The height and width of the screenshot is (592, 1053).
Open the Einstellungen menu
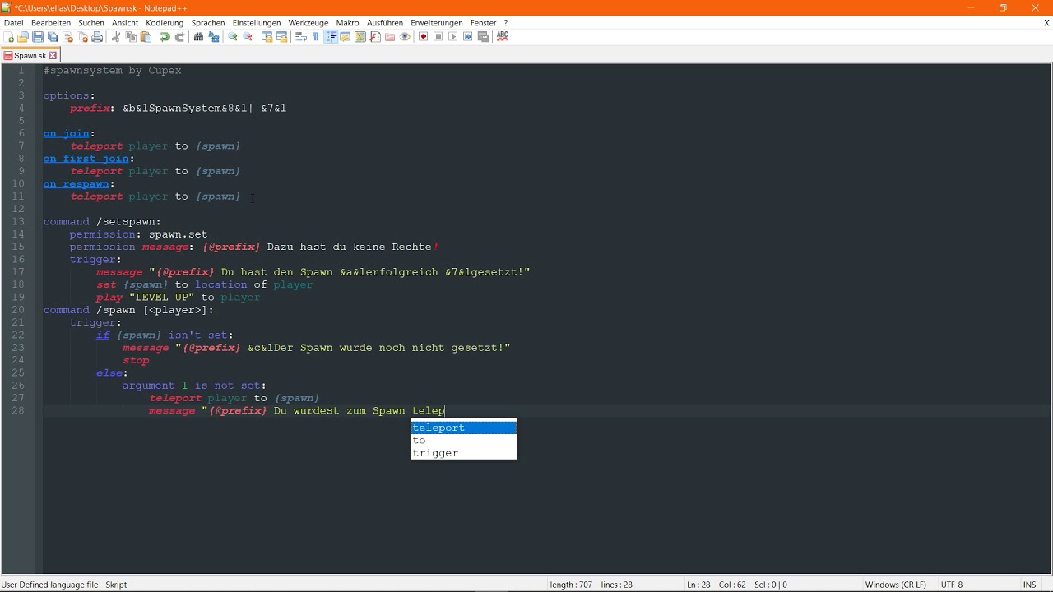(x=257, y=23)
